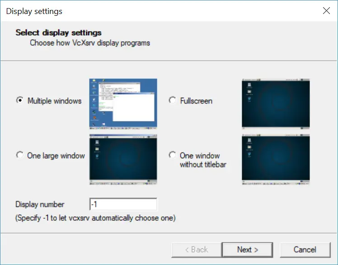Select the Multiple windows radio button

(20, 100)
